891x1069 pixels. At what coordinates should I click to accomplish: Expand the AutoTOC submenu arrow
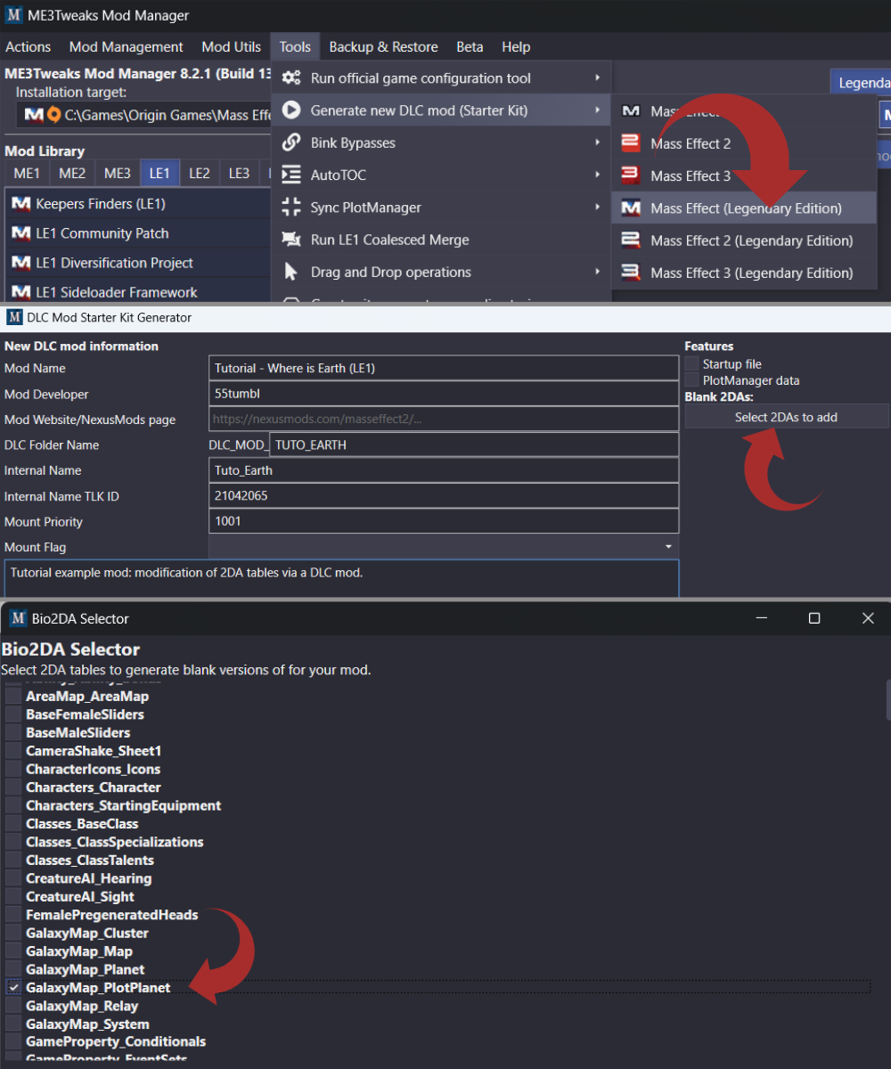[x=598, y=175]
